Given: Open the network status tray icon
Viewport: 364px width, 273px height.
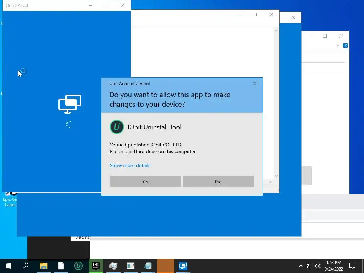Looking at the screenshot, I should pyautogui.click(x=310, y=266).
